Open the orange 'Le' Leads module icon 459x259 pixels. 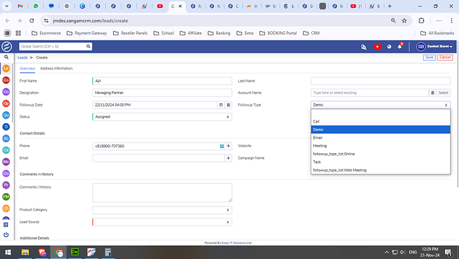pyautogui.click(x=6, y=69)
